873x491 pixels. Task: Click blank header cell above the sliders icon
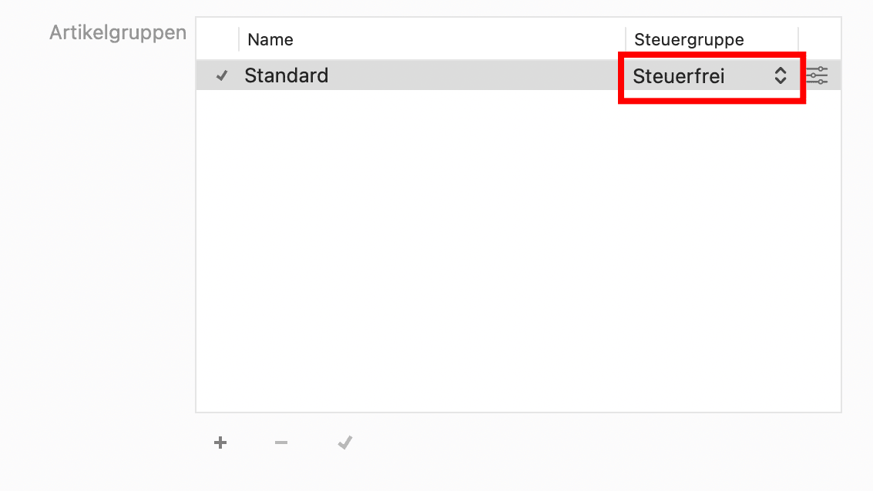pos(820,39)
